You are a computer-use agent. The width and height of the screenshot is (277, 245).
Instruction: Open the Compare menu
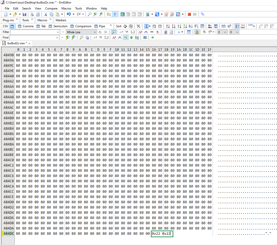51,8
